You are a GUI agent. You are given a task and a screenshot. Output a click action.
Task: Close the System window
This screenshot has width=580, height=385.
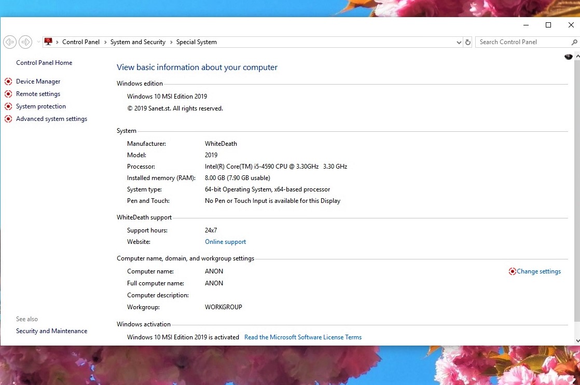coord(571,25)
